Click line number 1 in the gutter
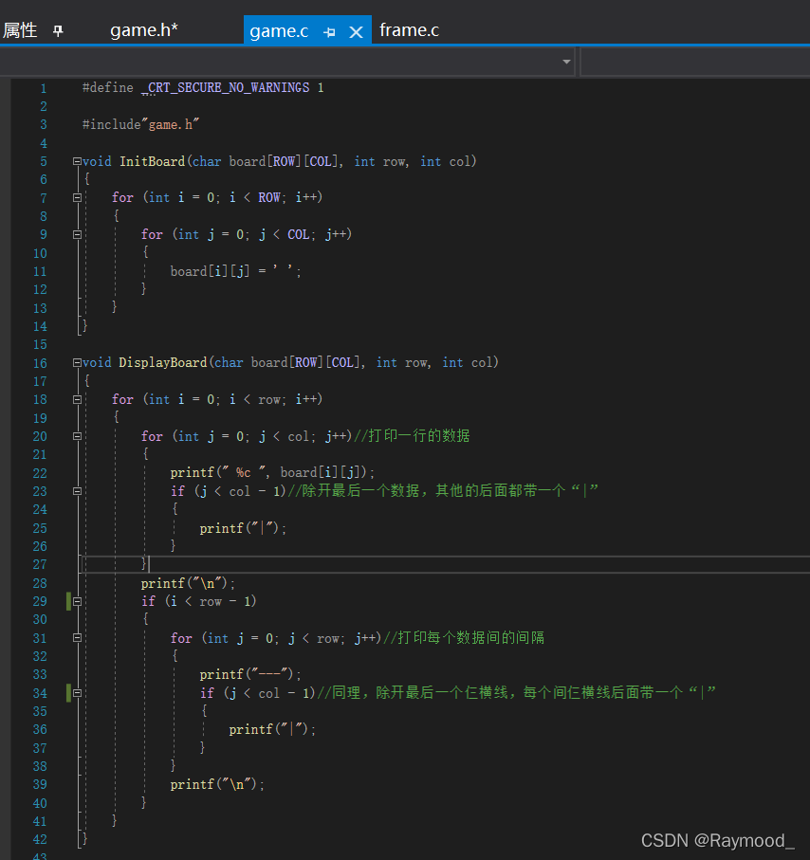This screenshot has width=810, height=860. [44, 88]
